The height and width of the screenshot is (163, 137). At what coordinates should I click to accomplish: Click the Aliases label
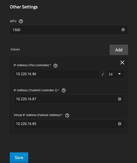click(15, 49)
